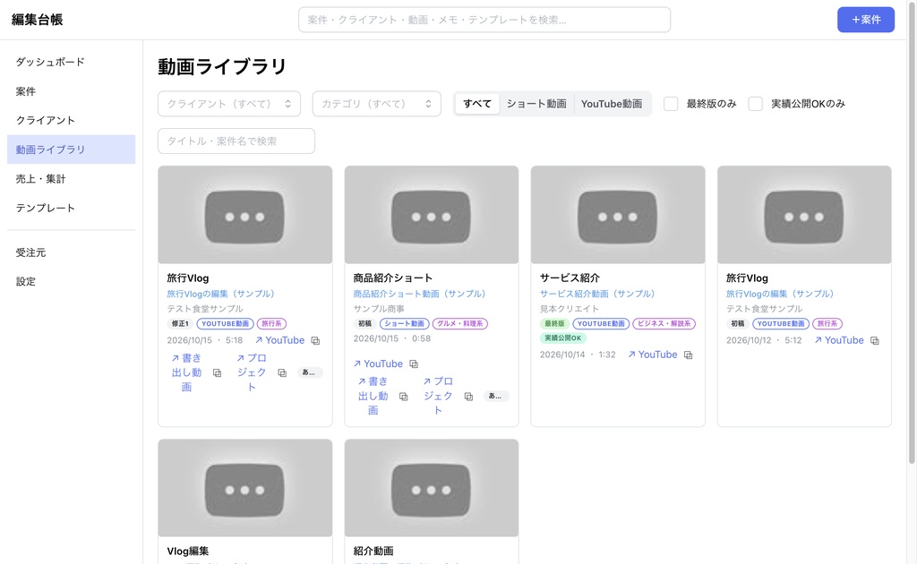Click thumbnail of 紹介動画 card
917x564 pixels.
pos(432,488)
